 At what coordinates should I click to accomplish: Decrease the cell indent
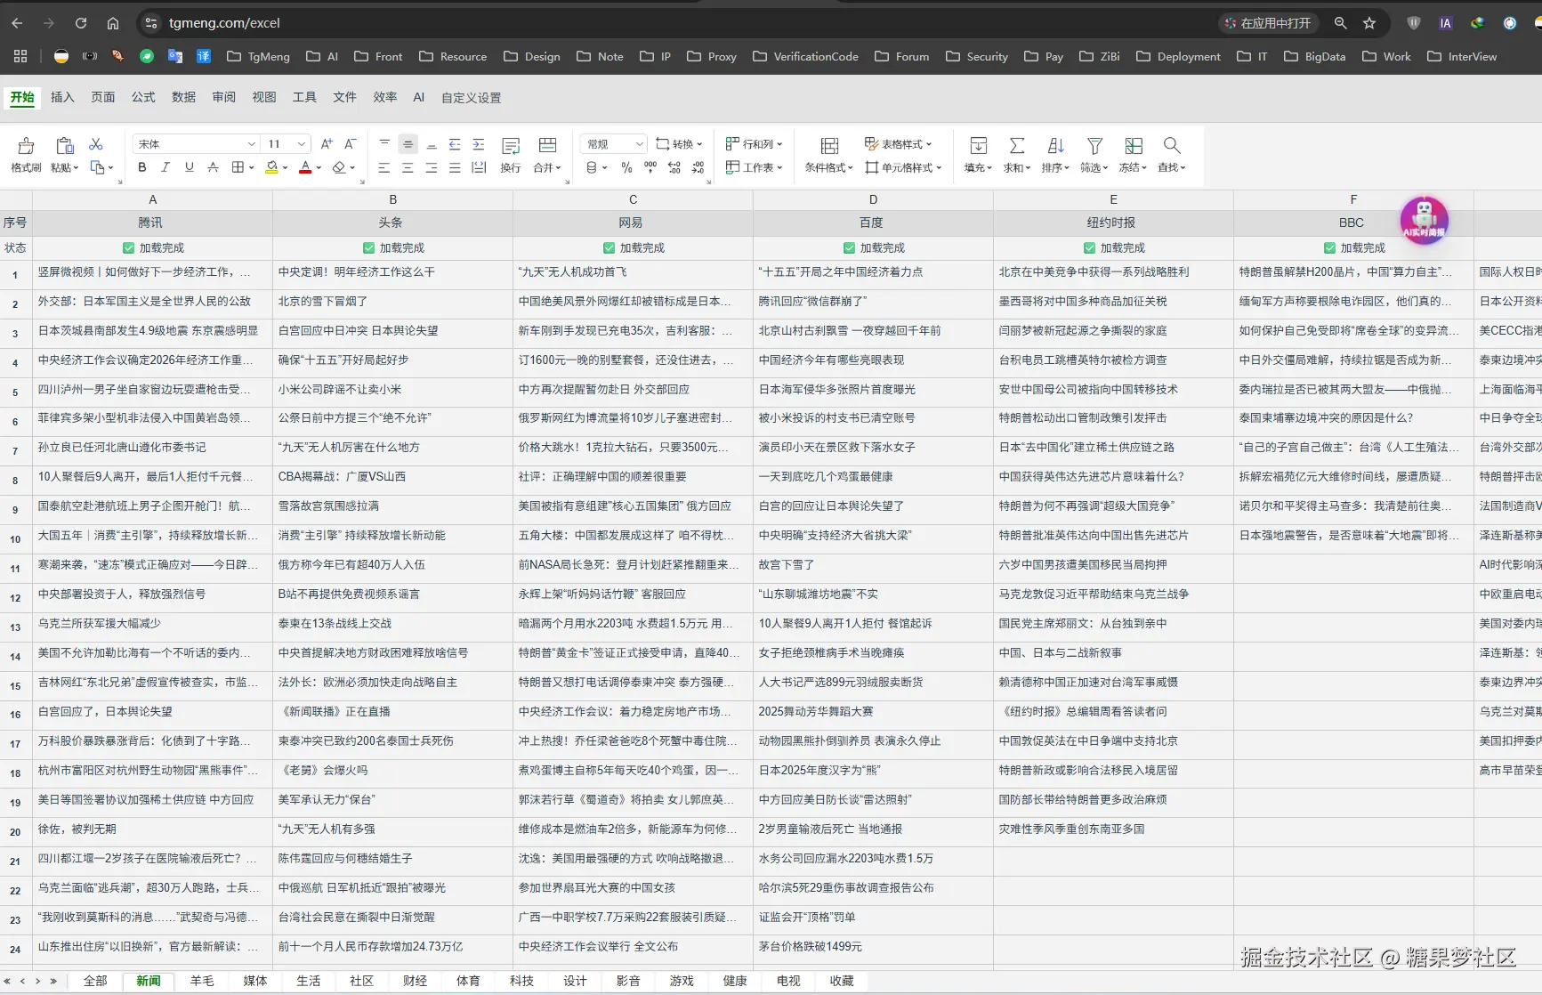pos(455,144)
